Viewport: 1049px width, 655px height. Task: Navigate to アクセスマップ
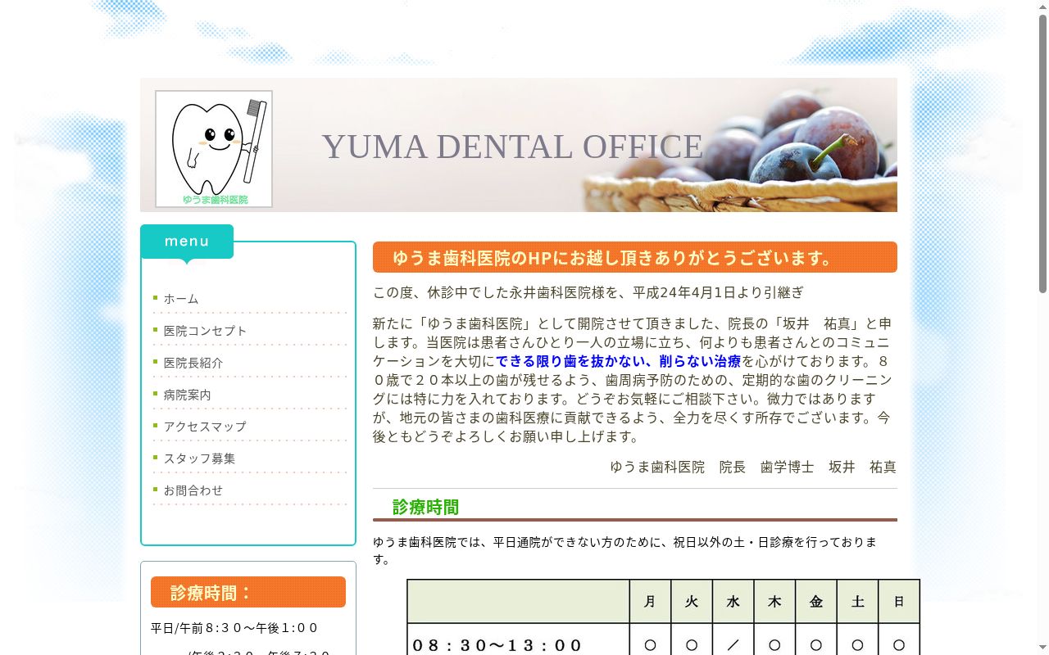205,427
